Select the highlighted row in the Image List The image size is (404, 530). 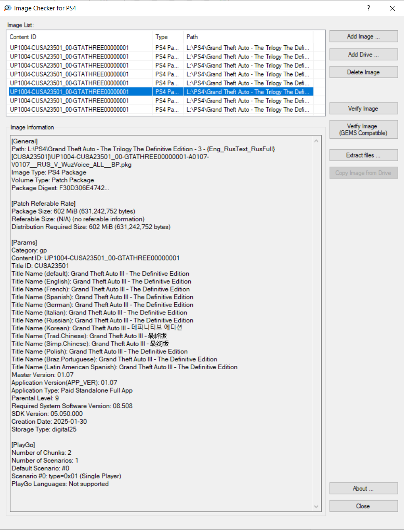161,92
